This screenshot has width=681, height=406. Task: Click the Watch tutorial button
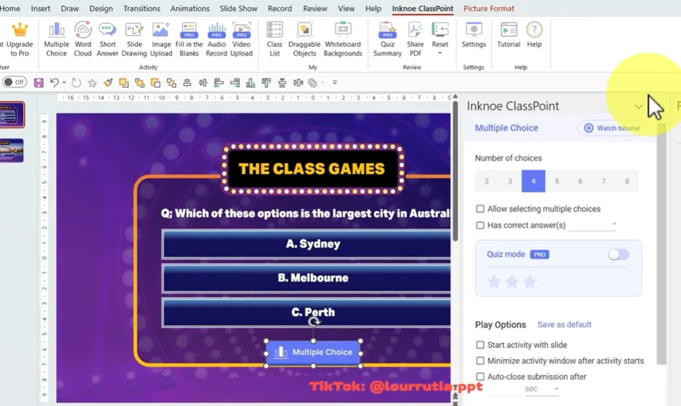(611, 128)
